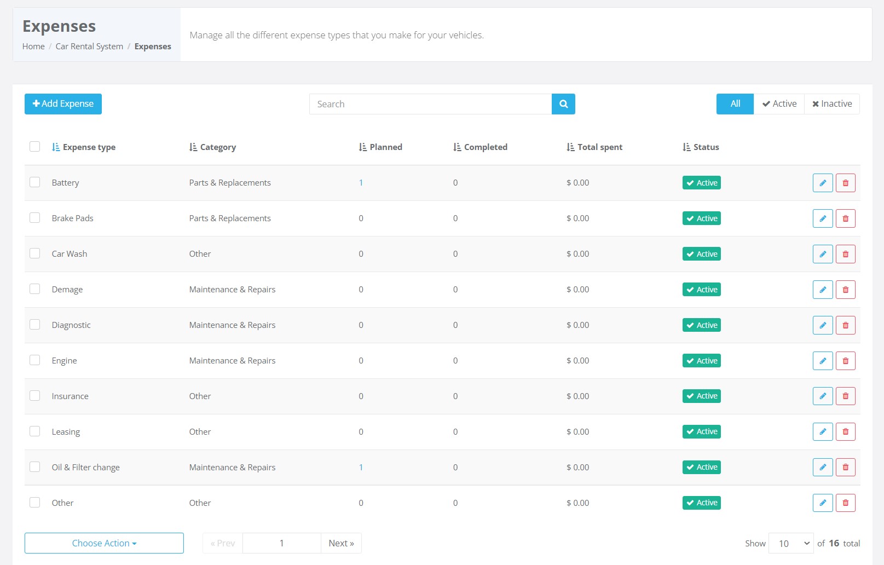Open the Show rows-per-page dropdown
Screen dimensions: 884x565
791,543
